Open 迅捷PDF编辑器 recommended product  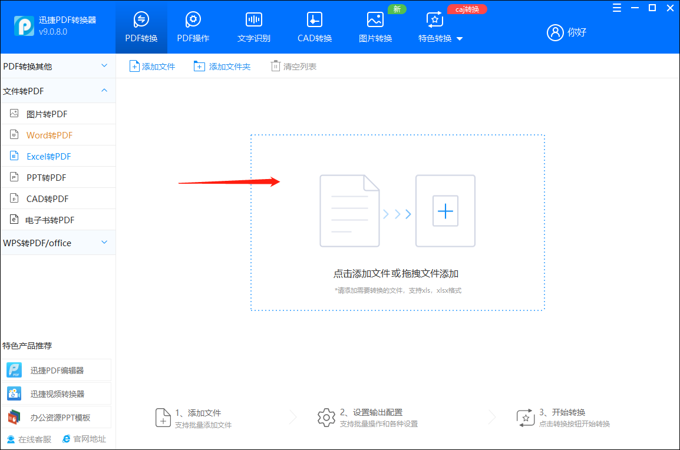(56, 370)
